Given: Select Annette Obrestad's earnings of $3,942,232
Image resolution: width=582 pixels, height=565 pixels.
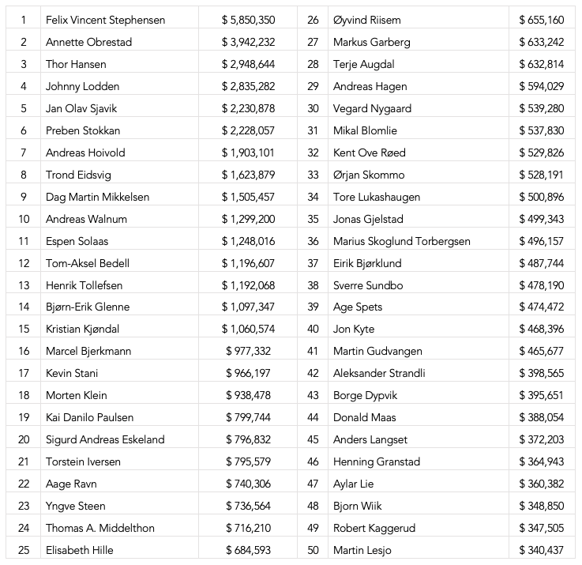Looking at the screenshot, I should pyautogui.click(x=248, y=42).
